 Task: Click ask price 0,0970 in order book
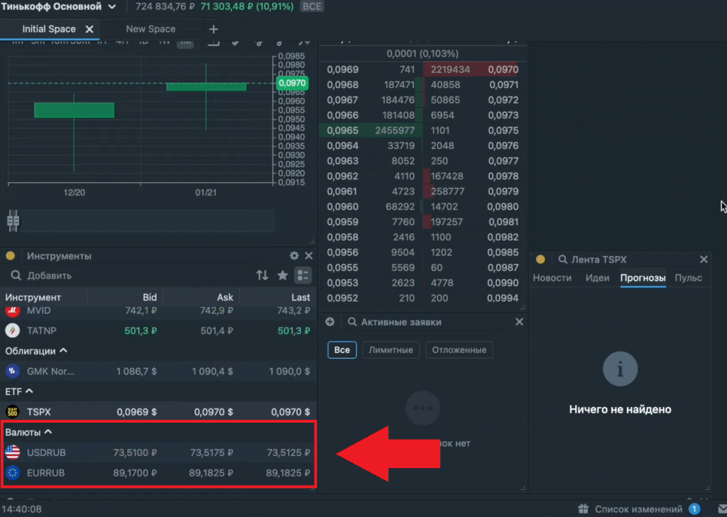point(503,70)
